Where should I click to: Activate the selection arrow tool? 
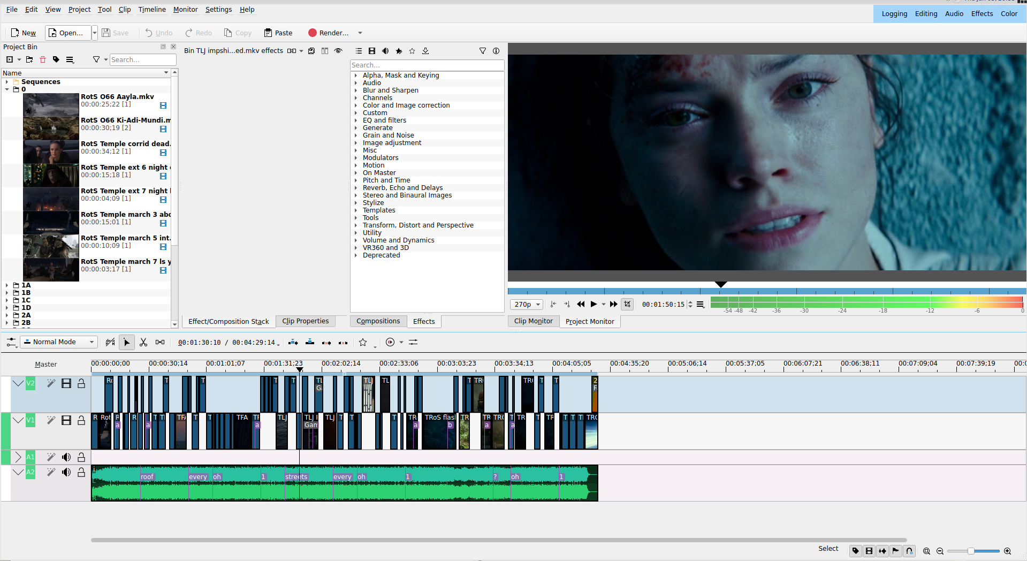click(127, 342)
